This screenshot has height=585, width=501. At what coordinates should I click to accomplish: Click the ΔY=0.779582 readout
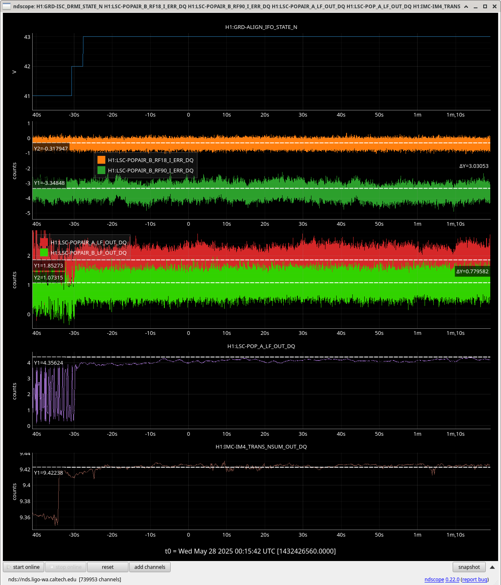(472, 271)
